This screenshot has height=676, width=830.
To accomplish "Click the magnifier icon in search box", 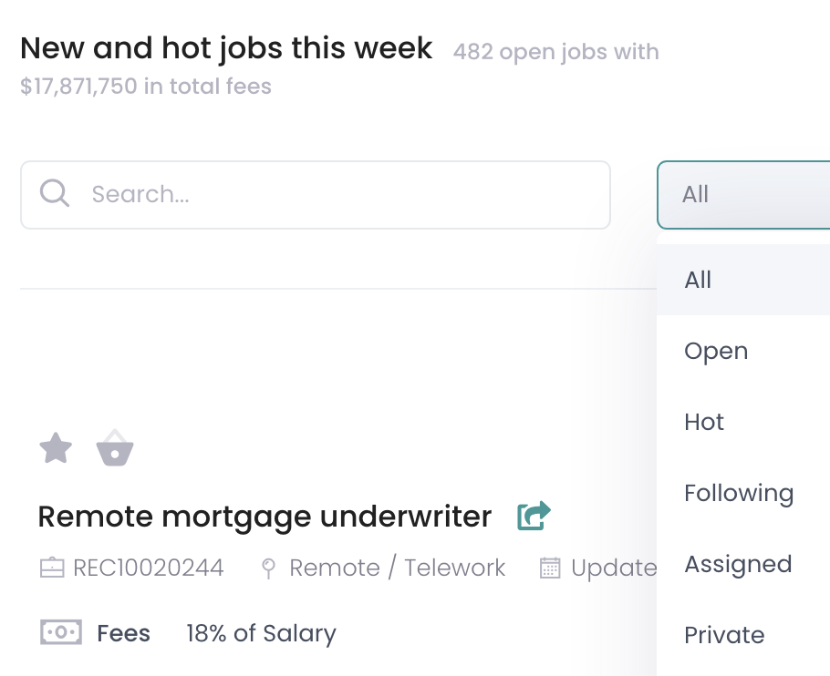I will 55,193.
